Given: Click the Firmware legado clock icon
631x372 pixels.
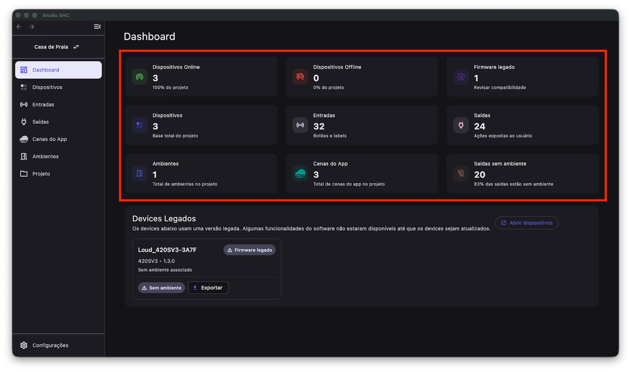Looking at the screenshot, I should pyautogui.click(x=461, y=77).
